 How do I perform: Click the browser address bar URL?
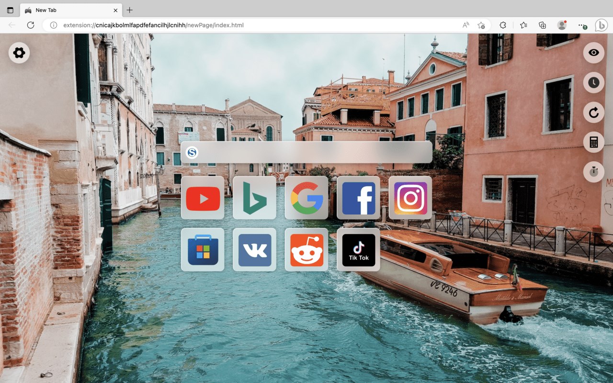click(153, 25)
